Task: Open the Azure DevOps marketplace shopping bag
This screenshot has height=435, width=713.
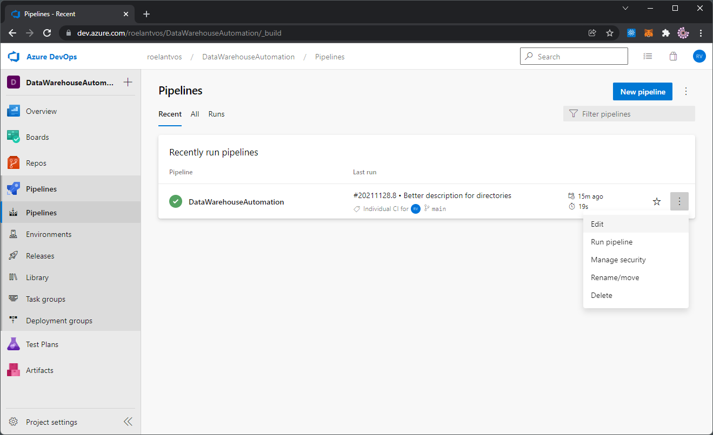Action: tap(673, 56)
